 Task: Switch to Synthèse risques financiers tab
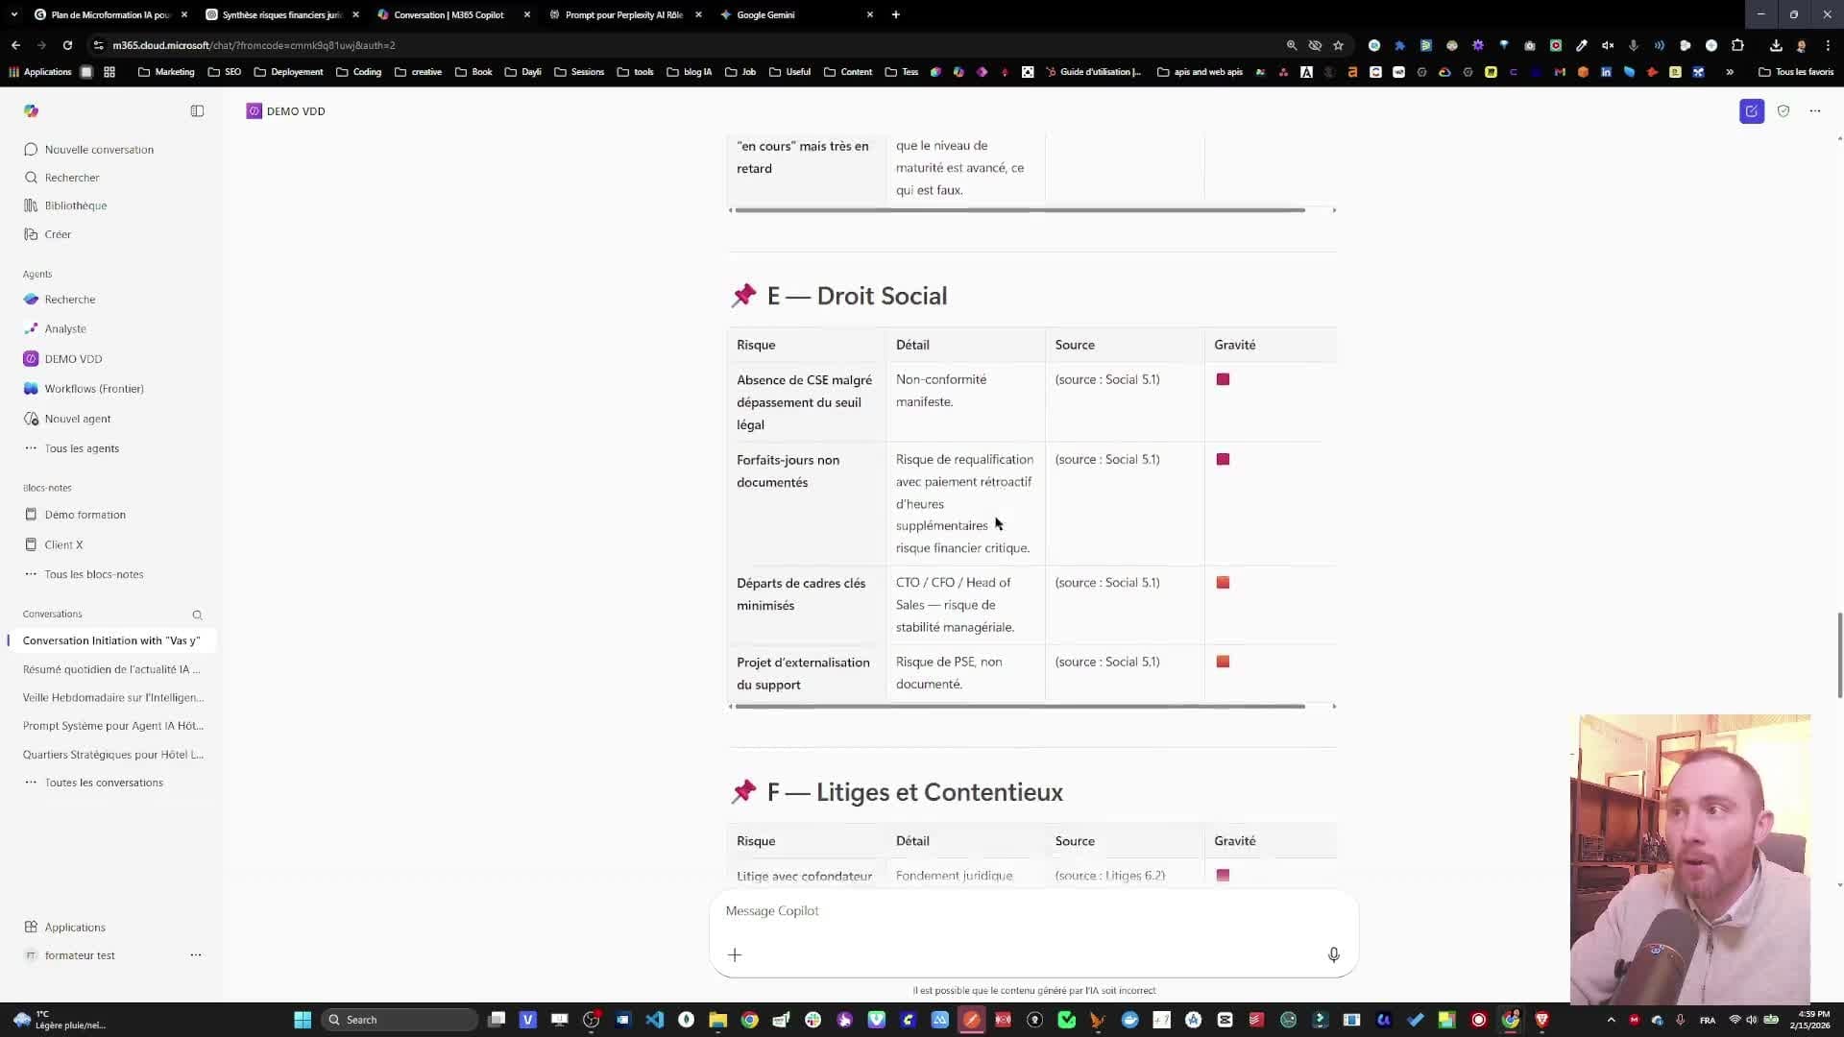click(281, 14)
